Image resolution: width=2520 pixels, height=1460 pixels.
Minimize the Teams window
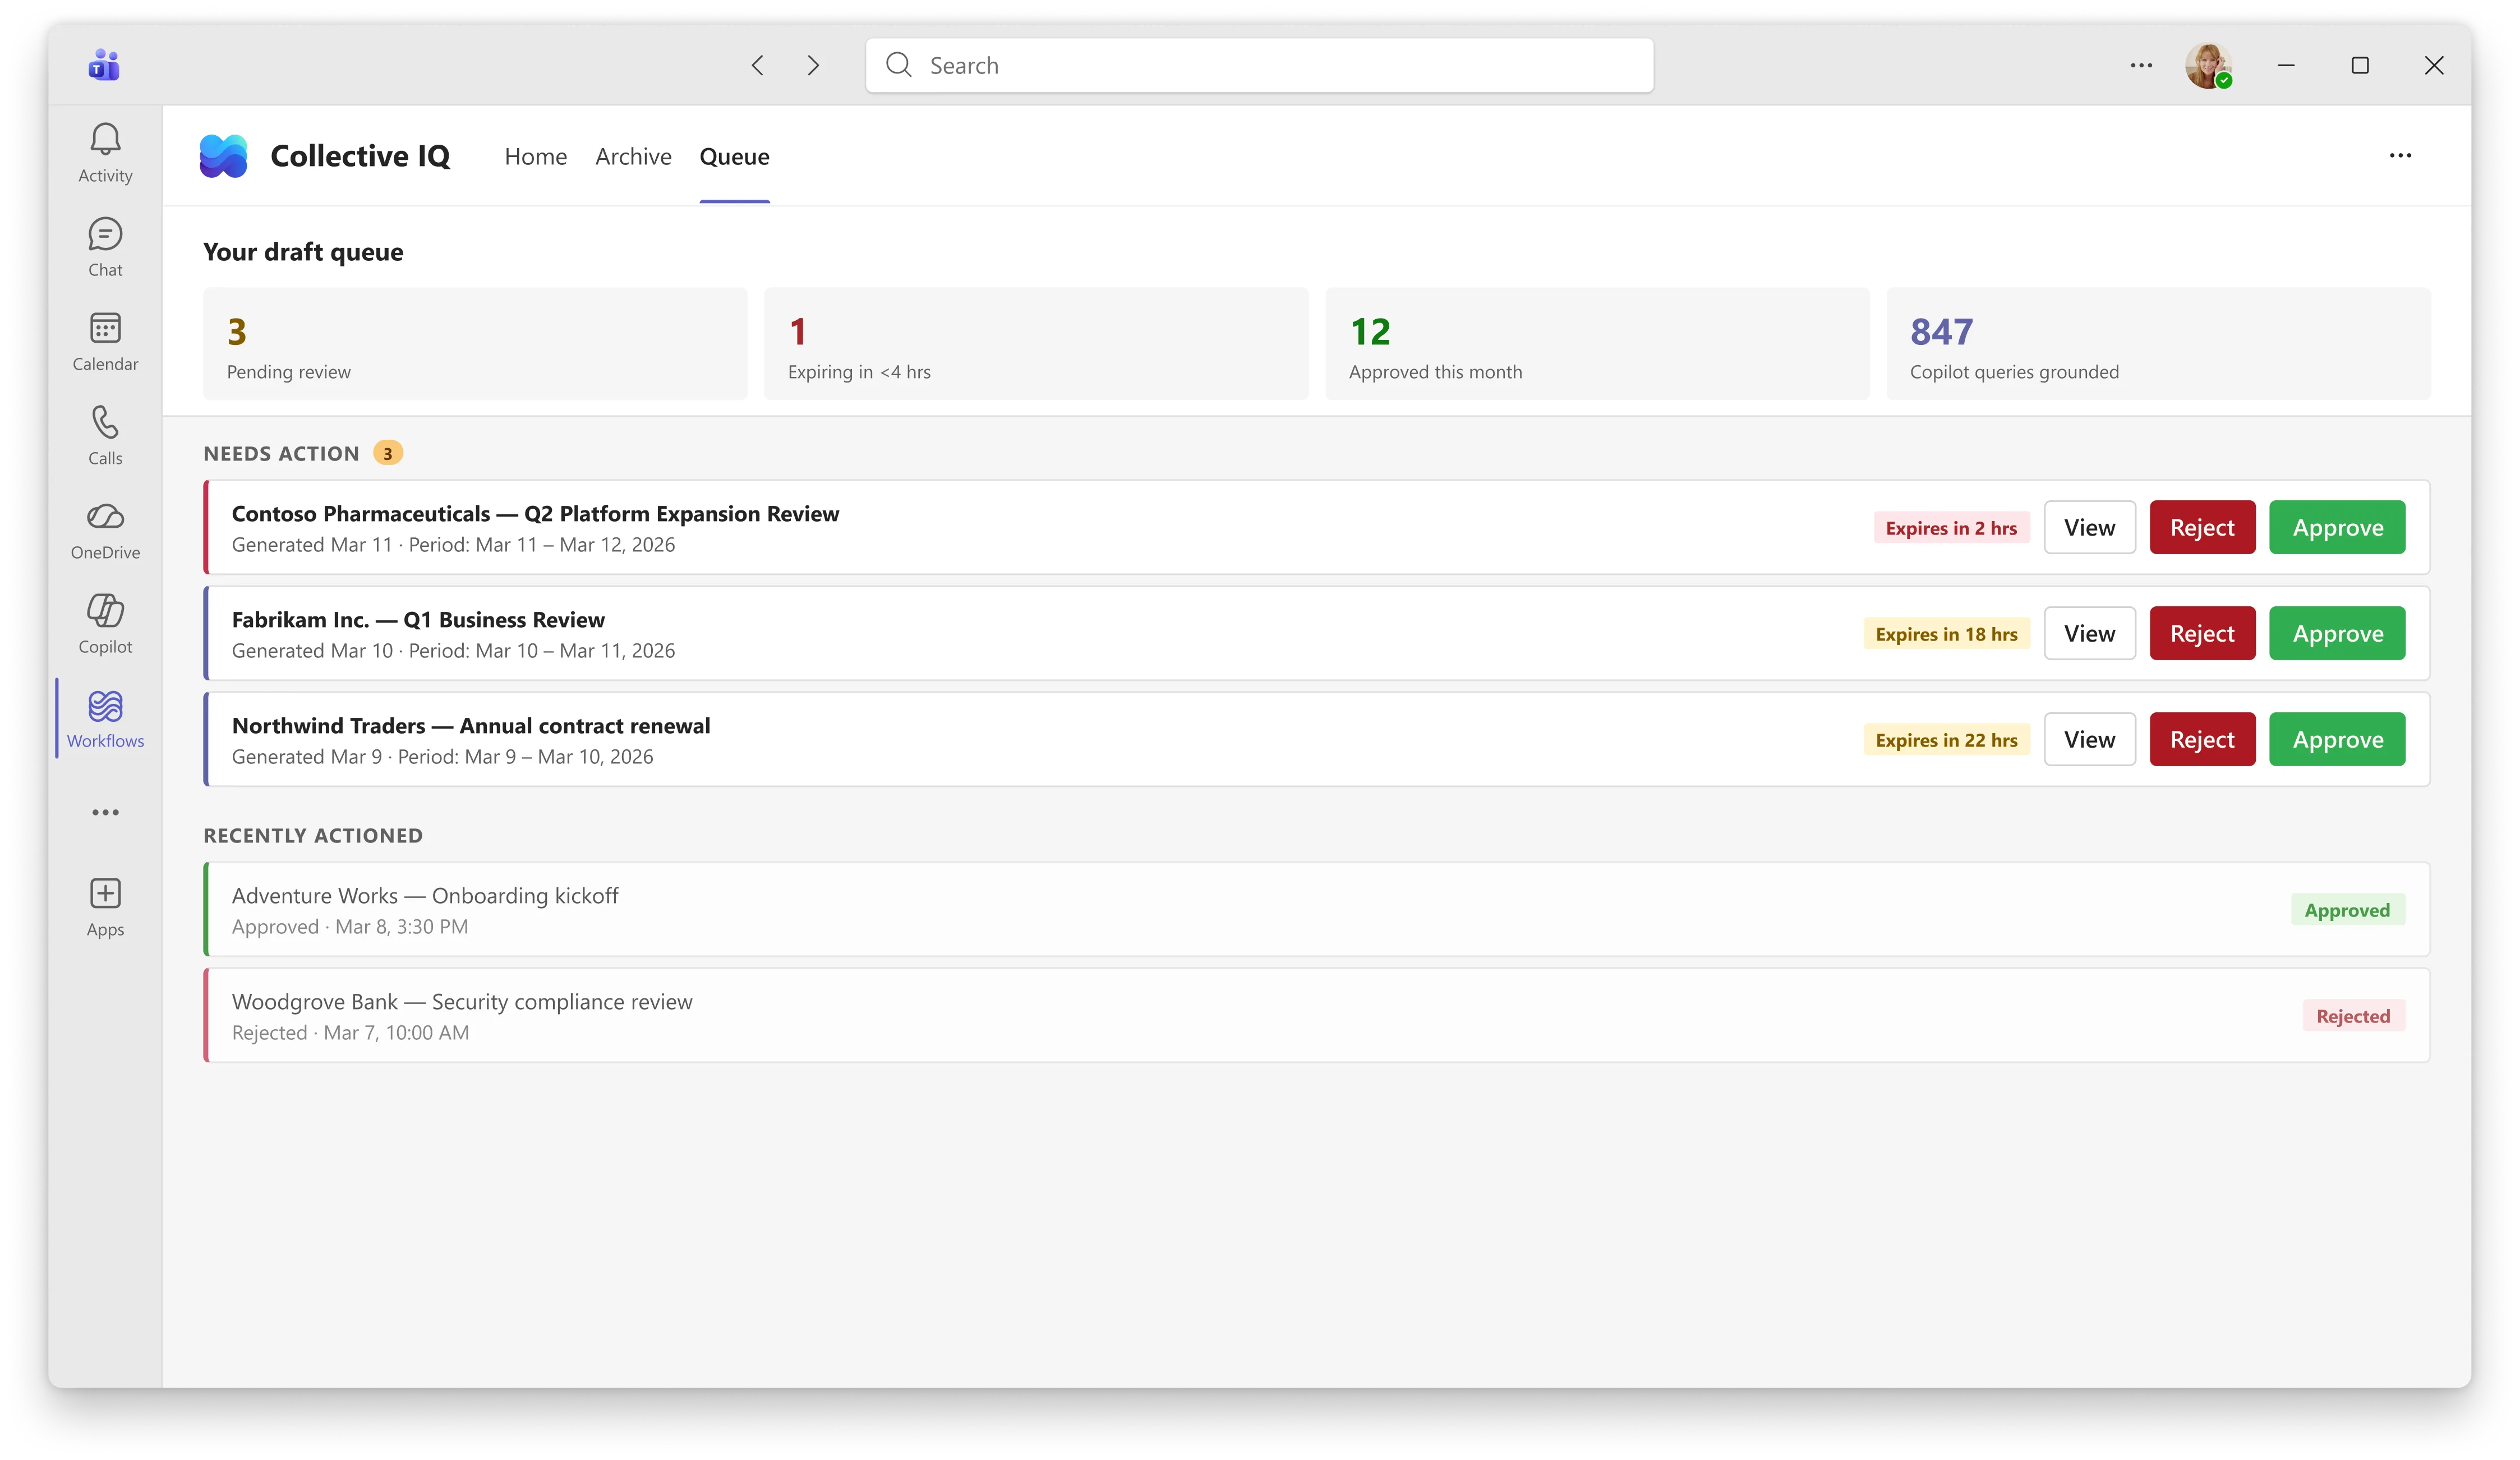click(2286, 65)
